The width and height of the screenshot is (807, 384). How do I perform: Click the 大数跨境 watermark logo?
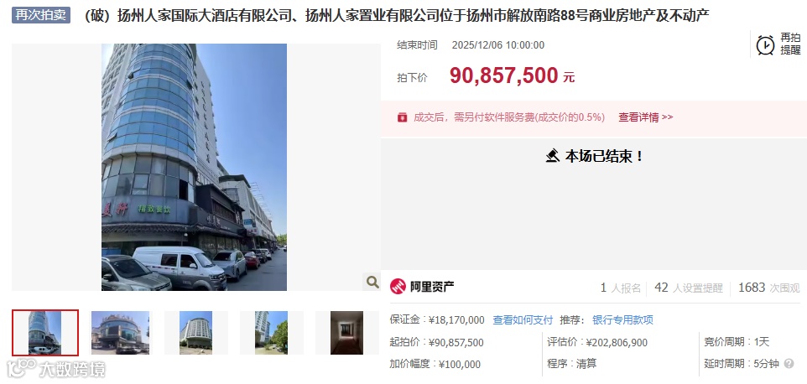click(55, 369)
